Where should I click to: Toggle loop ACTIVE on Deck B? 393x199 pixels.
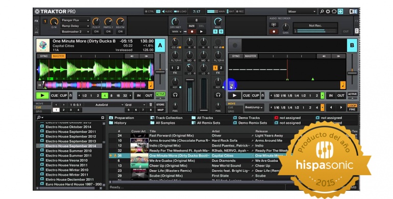(x=352, y=94)
